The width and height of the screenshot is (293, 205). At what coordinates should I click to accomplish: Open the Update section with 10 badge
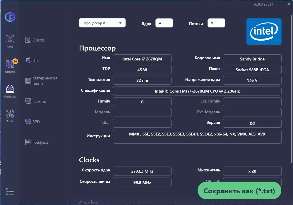coord(10,64)
